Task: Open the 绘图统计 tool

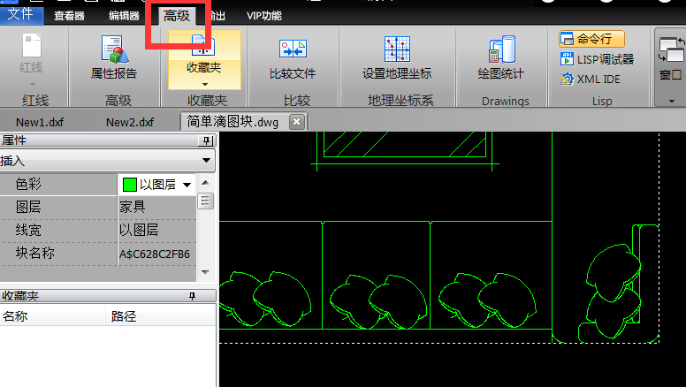Action: (x=501, y=57)
